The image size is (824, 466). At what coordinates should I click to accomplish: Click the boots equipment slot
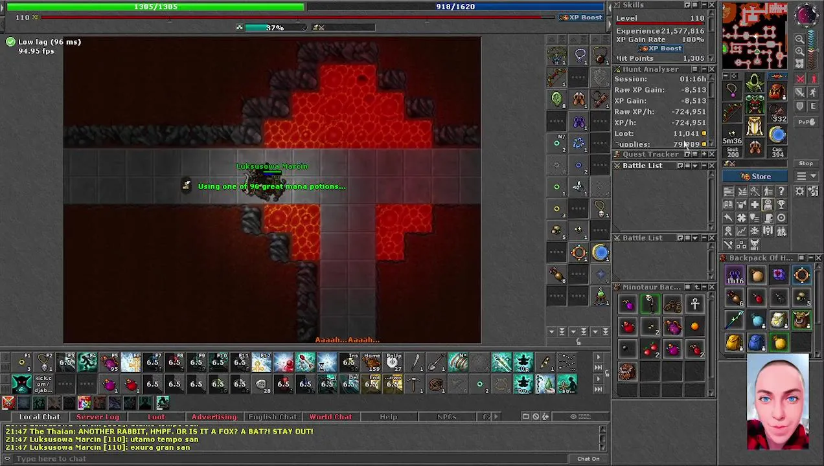[754, 149]
